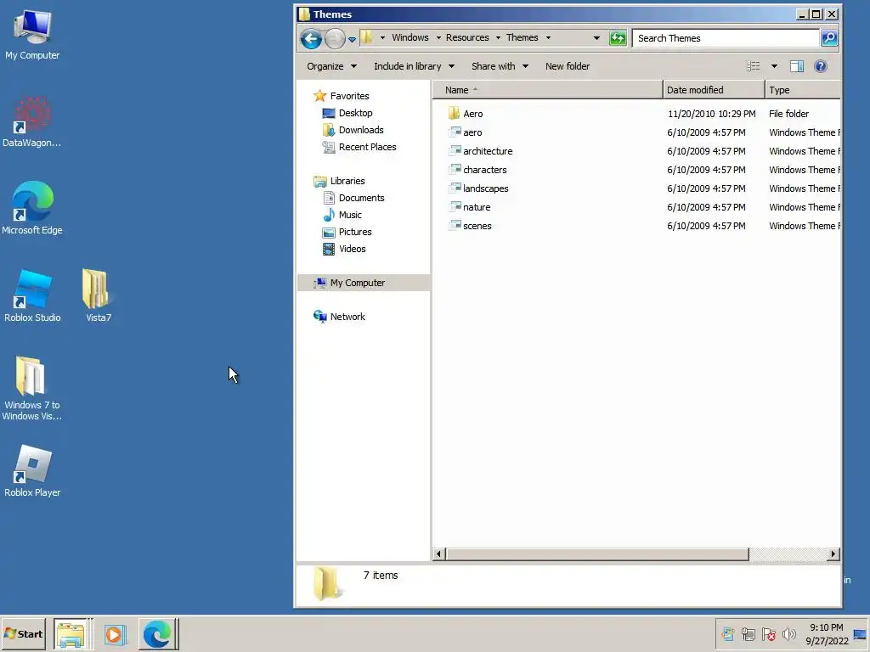Open the address bar history dropdown
Viewport: 870px width, 652px height.
pyautogui.click(x=596, y=37)
